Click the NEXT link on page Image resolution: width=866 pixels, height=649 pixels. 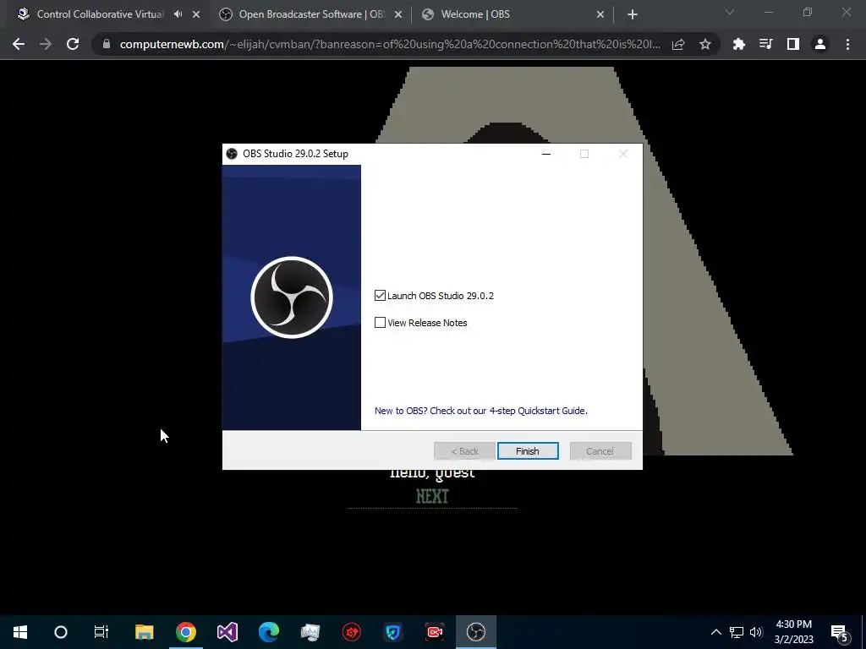(x=432, y=497)
